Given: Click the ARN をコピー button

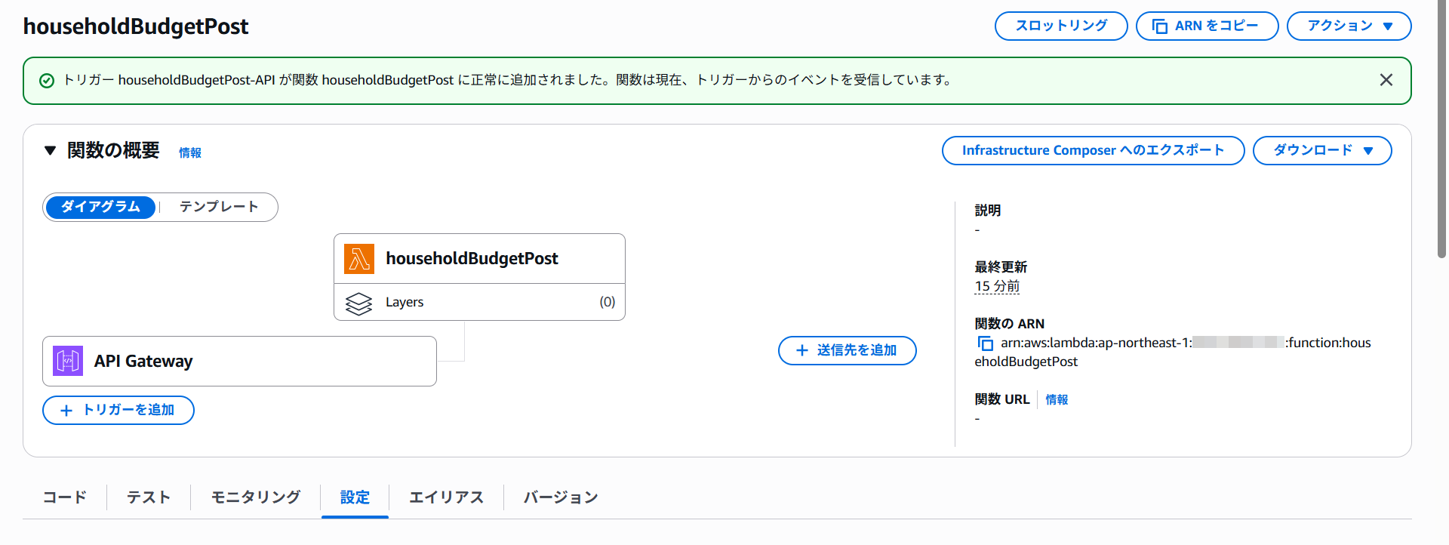Looking at the screenshot, I should [1206, 26].
